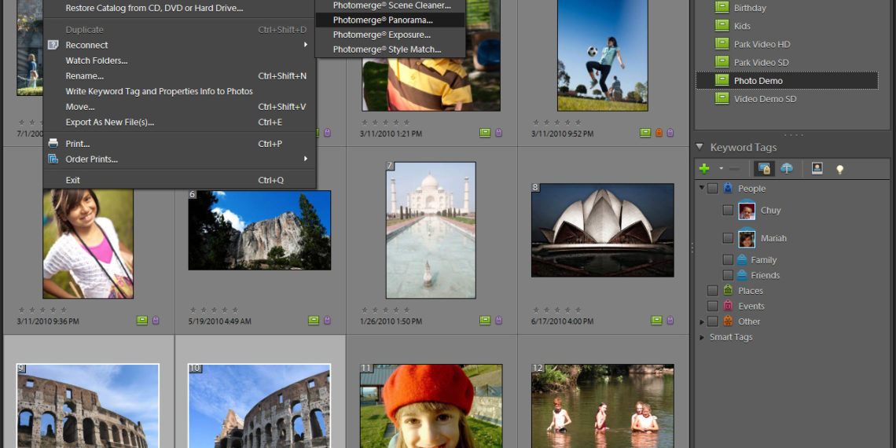Click the green album icon beside Birthday
The width and height of the screenshot is (896, 448).
(722, 7)
